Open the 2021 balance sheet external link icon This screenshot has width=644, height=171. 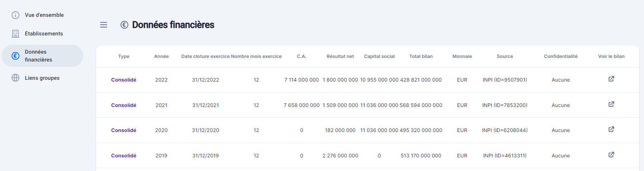[x=611, y=104]
